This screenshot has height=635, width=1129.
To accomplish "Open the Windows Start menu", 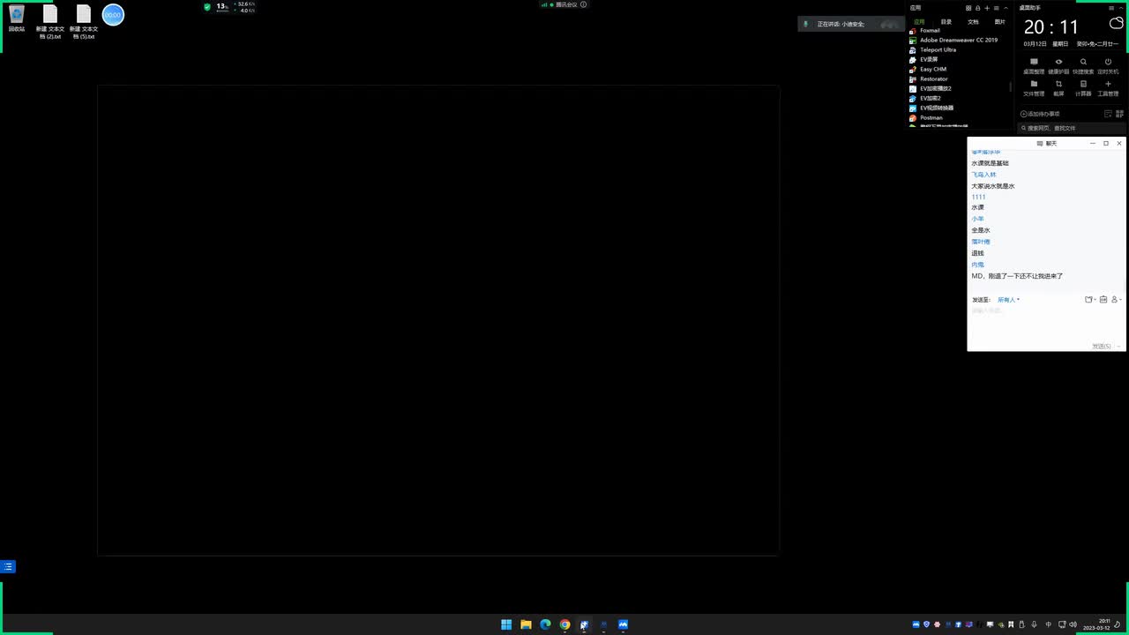I will point(506,624).
